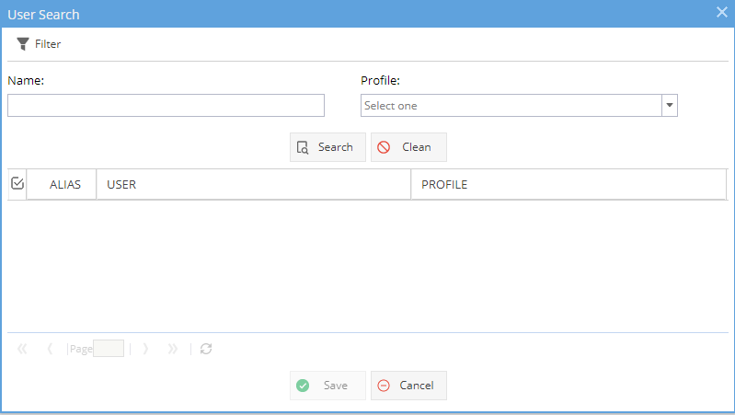Screen dimensions: 735x415
Task: Sort by the PROFILE column header
Action: click(x=568, y=185)
